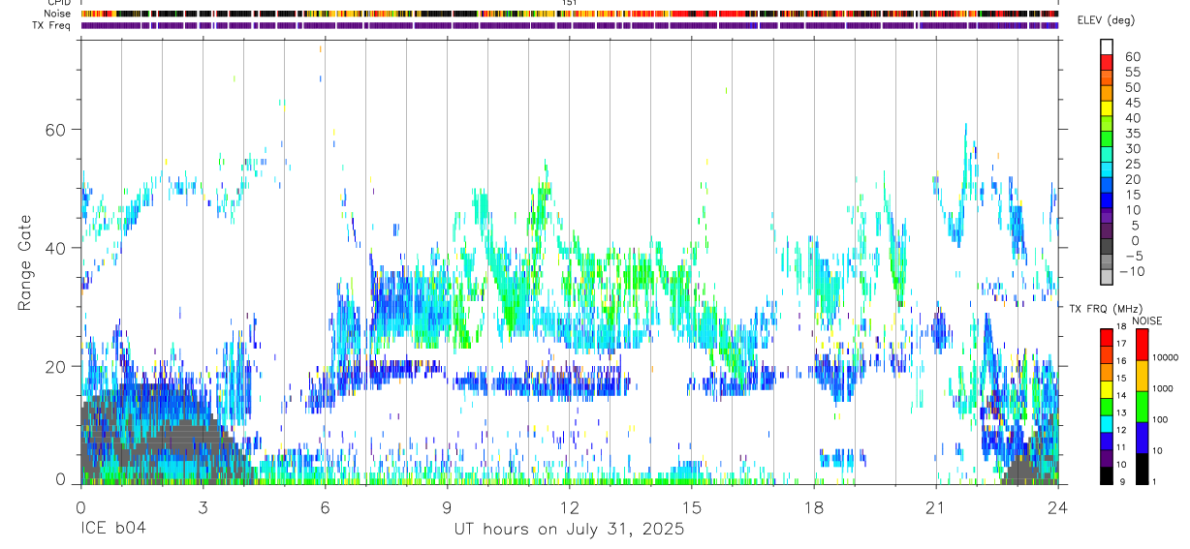
Task: Select the purple ELEV segment between 5 and 10
Action: (1107, 217)
